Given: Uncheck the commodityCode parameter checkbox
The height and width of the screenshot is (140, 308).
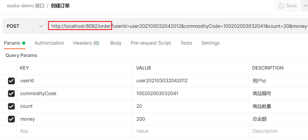Looking at the screenshot, I should tap(11, 93).
